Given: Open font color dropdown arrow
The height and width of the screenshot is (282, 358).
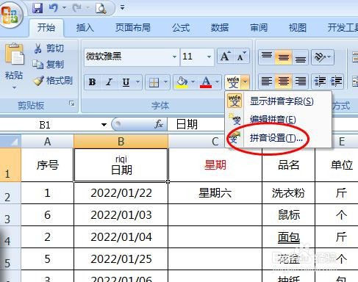Looking at the screenshot, I should pos(217,82).
